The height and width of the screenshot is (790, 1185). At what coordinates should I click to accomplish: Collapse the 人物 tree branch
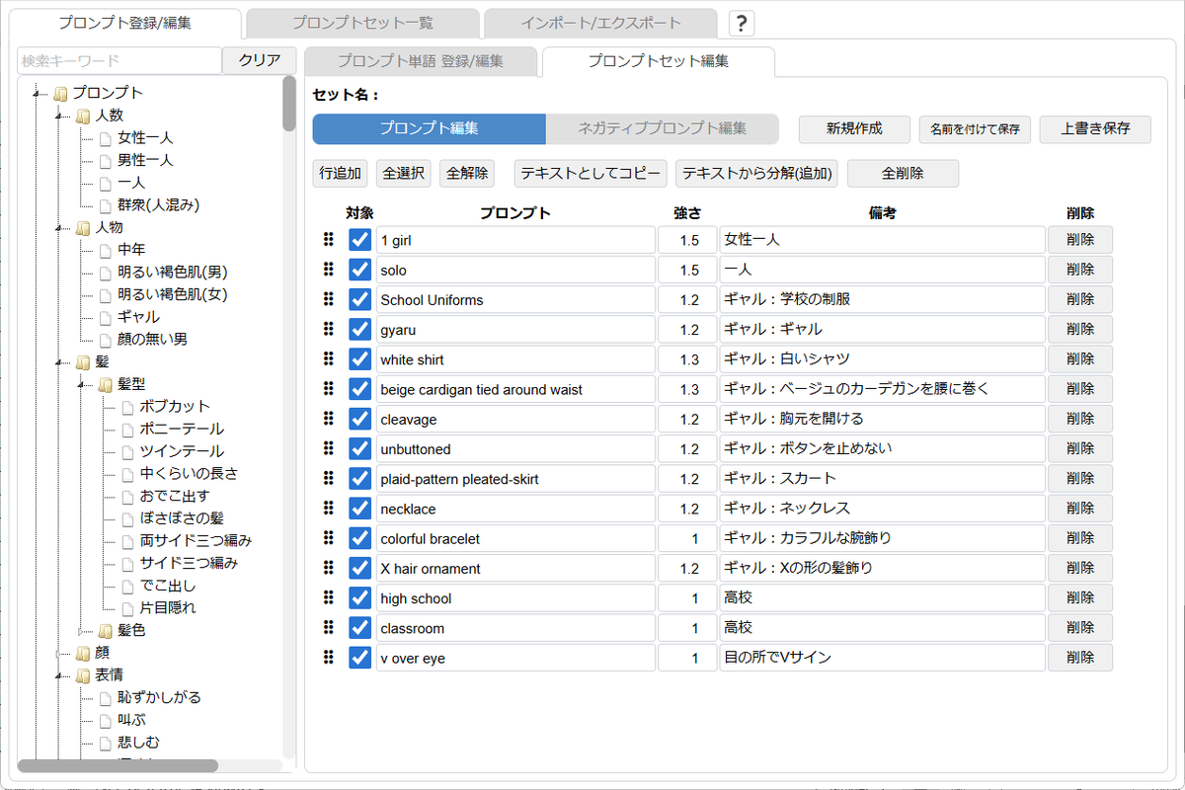point(55,227)
